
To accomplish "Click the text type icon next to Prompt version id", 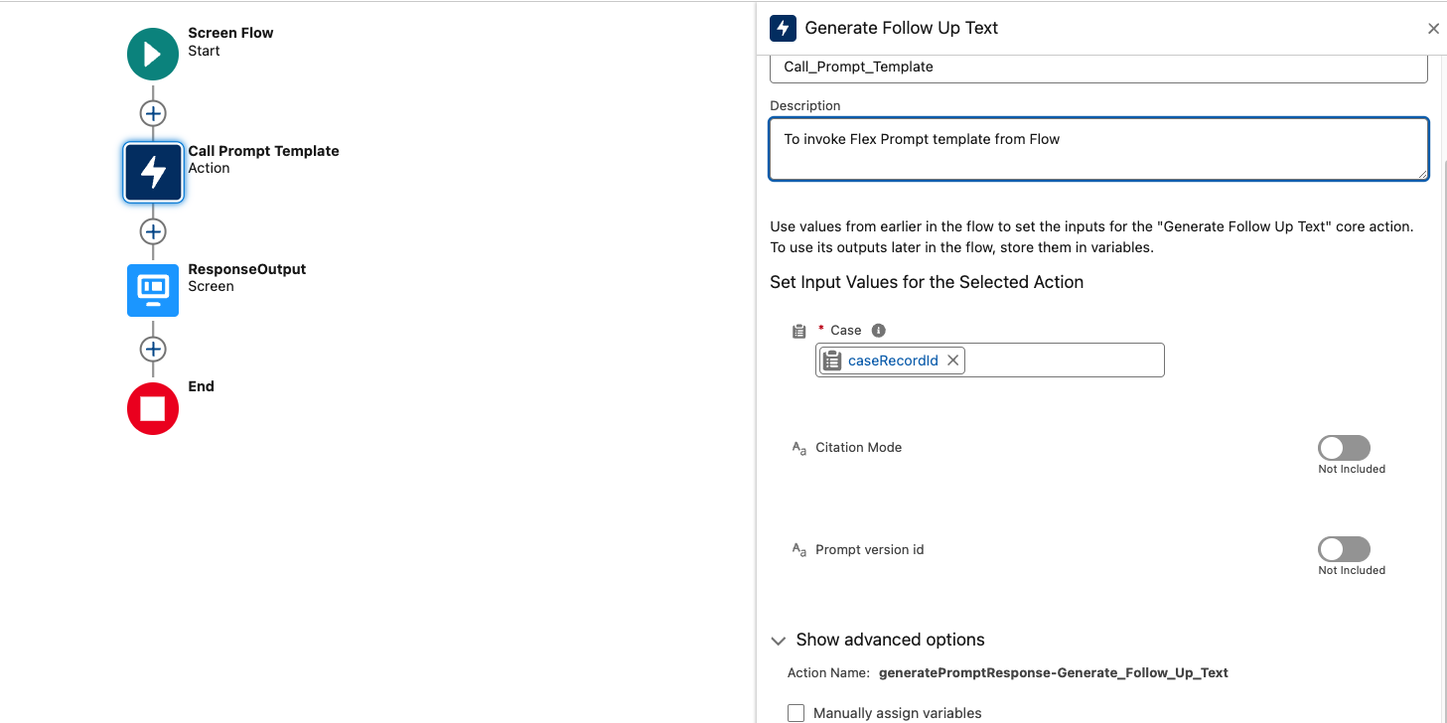I will pos(798,549).
